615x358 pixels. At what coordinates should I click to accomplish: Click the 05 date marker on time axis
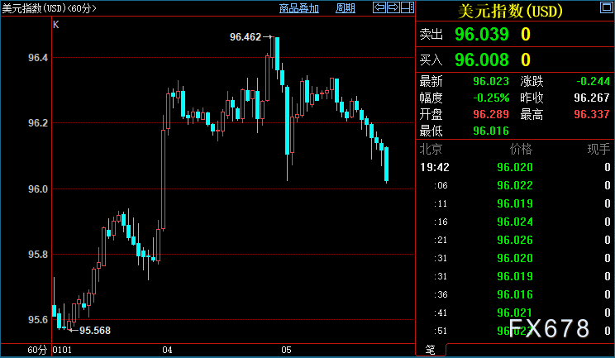point(286,350)
